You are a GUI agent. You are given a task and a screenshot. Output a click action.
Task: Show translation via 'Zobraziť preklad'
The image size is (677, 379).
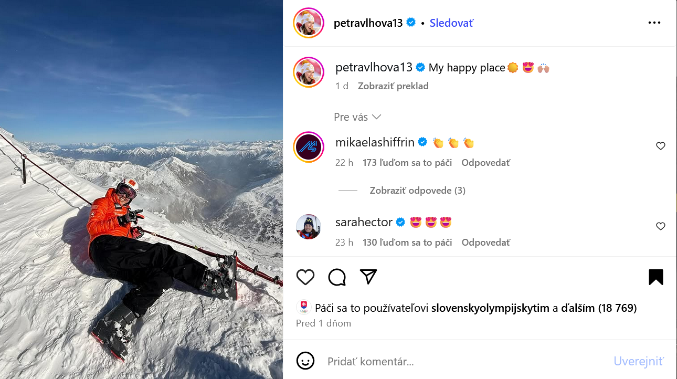click(x=393, y=86)
